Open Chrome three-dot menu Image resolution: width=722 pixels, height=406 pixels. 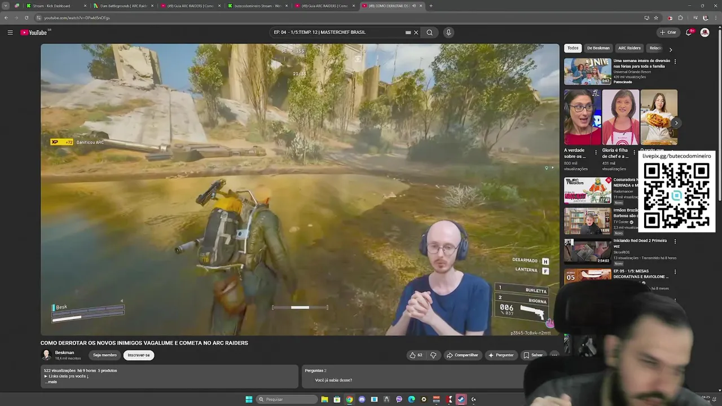715,17
